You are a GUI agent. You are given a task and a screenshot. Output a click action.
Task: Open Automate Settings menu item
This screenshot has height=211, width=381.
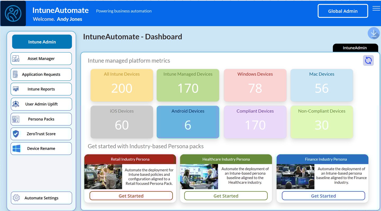click(41, 198)
